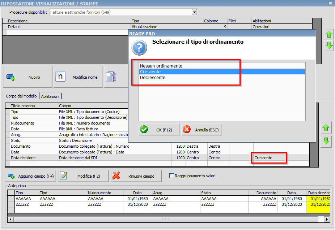Click N.documento header in Anteprima
Viewport: 335px width, 230px height.
point(105,193)
